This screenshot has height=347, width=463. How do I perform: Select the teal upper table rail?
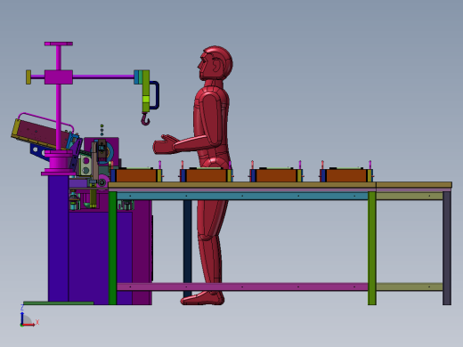(x=242, y=196)
